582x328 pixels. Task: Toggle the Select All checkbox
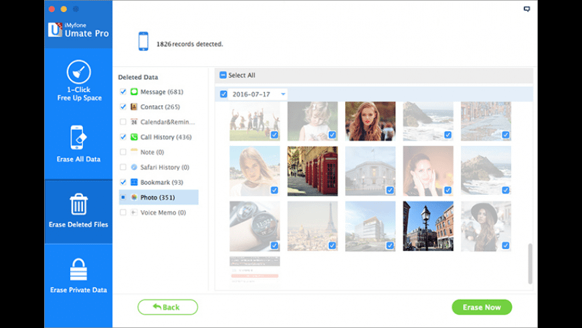[223, 76]
